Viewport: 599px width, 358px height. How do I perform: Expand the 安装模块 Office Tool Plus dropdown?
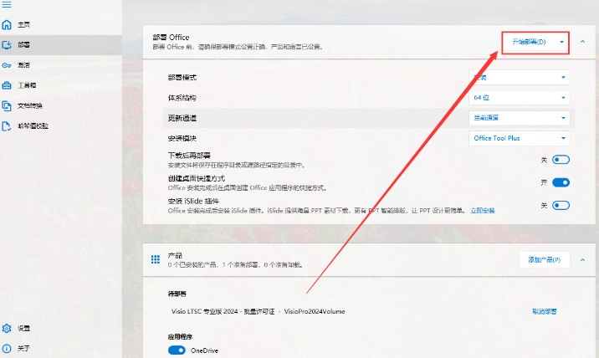pyautogui.click(x=520, y=138)
